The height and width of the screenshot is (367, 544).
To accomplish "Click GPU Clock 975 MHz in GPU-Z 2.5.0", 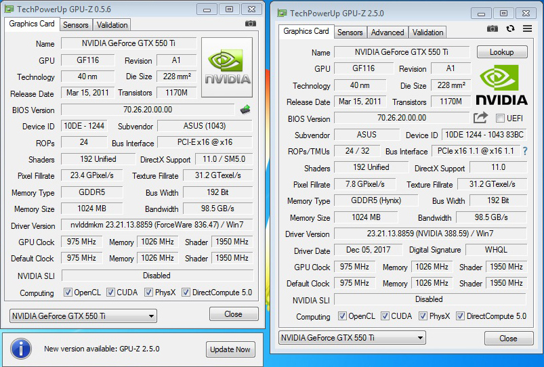I will coord(354,267).
